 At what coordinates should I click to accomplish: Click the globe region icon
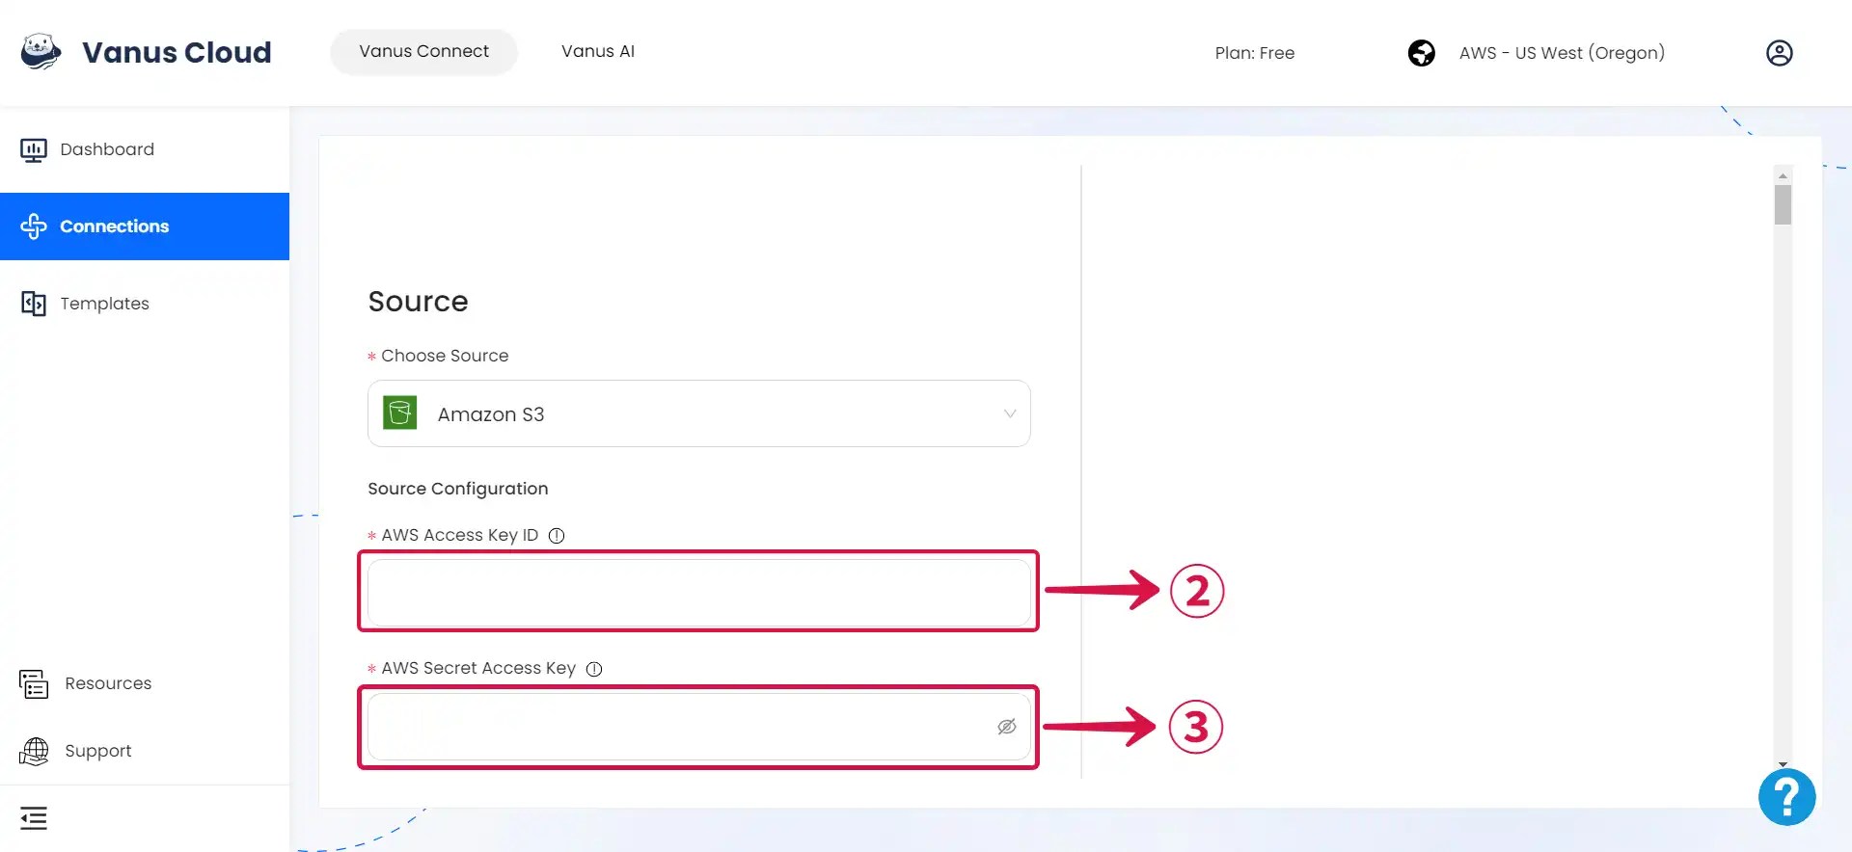(1421, 53)
